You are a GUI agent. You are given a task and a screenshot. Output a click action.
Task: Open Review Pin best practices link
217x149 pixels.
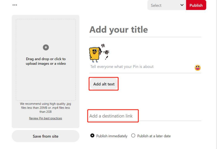click(x=45, y=118)
